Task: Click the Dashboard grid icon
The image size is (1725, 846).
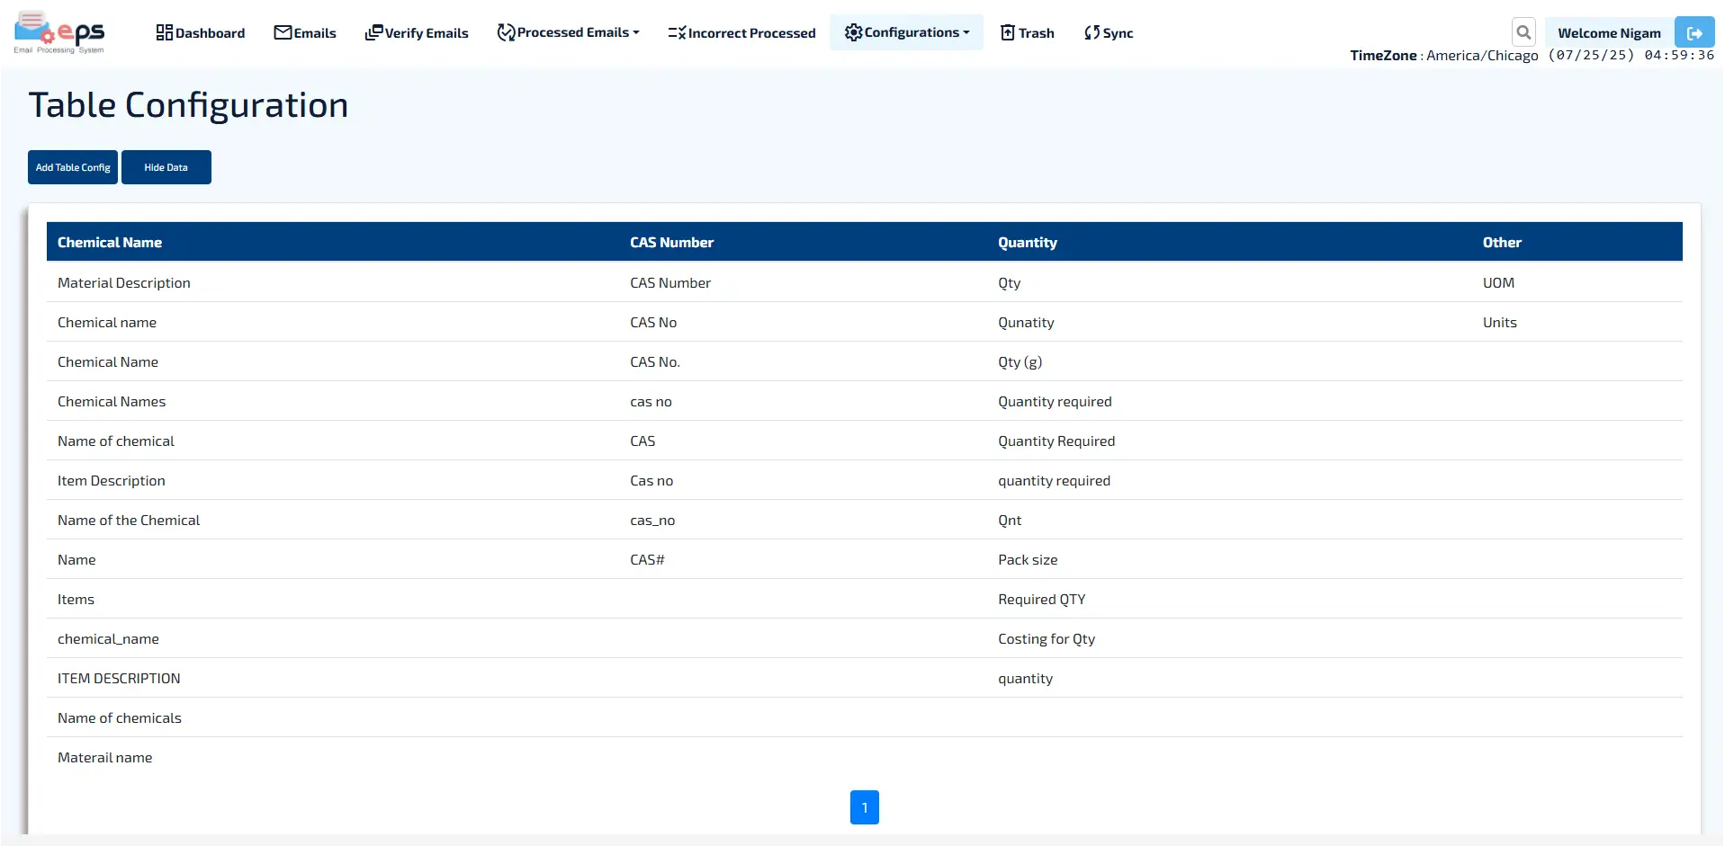Action: pyautogui.click(x=164, y=33)
